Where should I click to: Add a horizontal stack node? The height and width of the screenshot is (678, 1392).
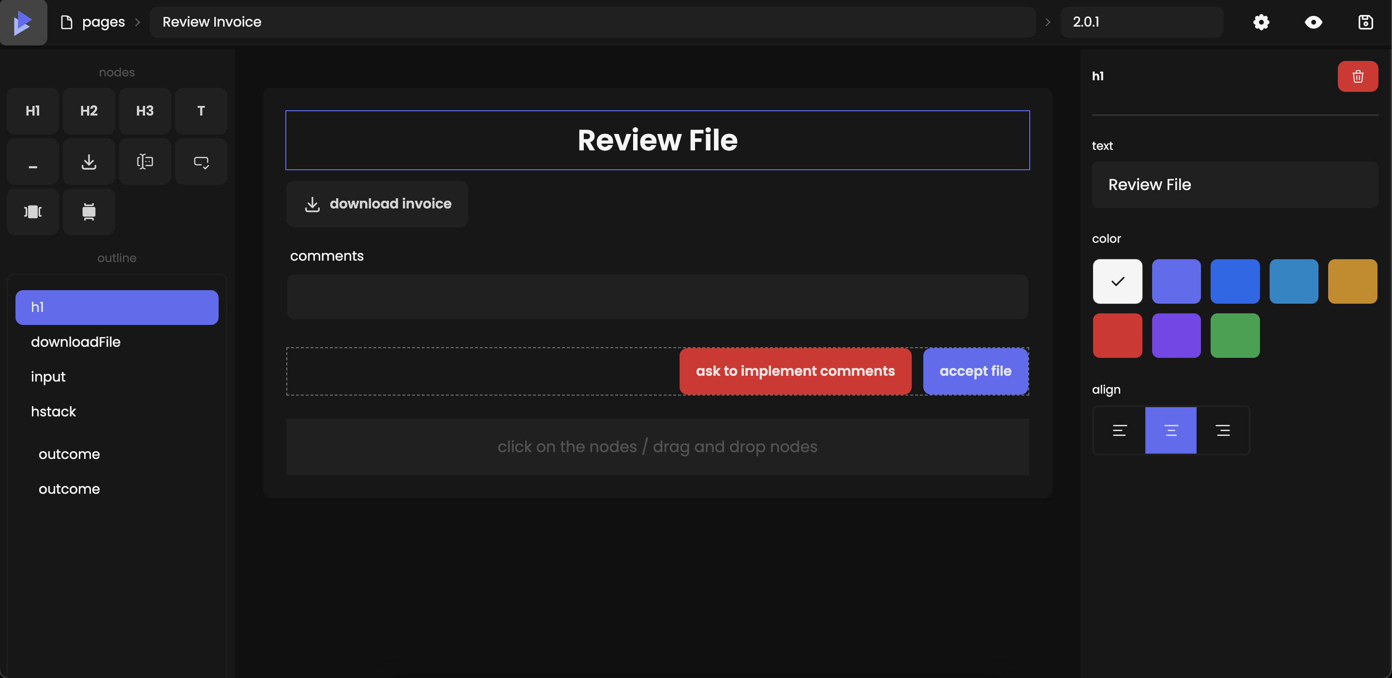32,212
